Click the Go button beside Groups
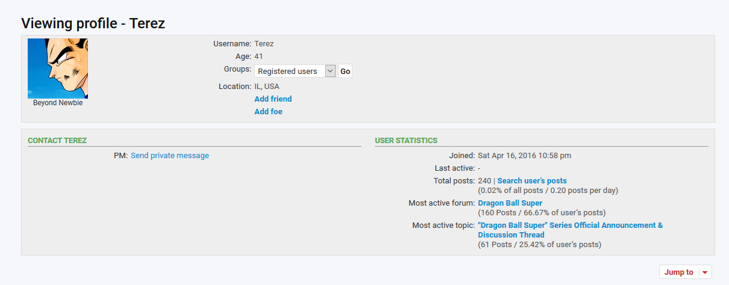 coord(345,71)
